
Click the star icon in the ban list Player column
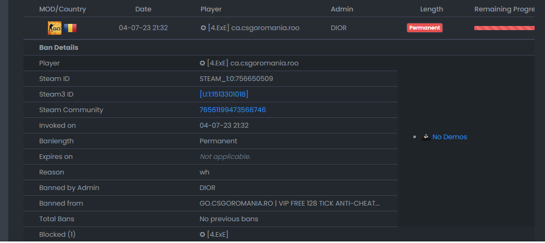coord(204,28)
